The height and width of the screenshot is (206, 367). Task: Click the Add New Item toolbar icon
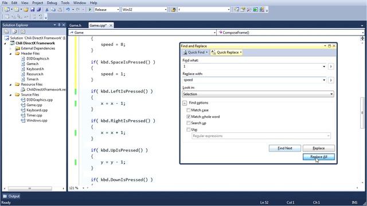17,10
